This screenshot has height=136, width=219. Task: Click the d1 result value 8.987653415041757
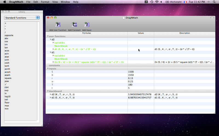click(x=140, y=98)
